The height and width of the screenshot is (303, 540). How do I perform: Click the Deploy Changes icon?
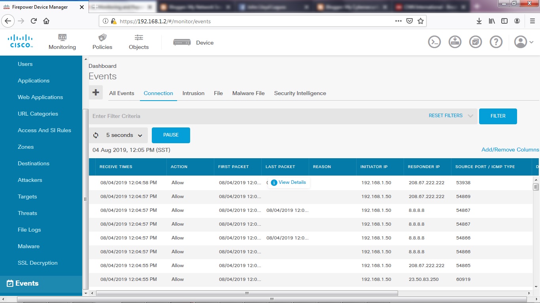click(x=455, y=41)
